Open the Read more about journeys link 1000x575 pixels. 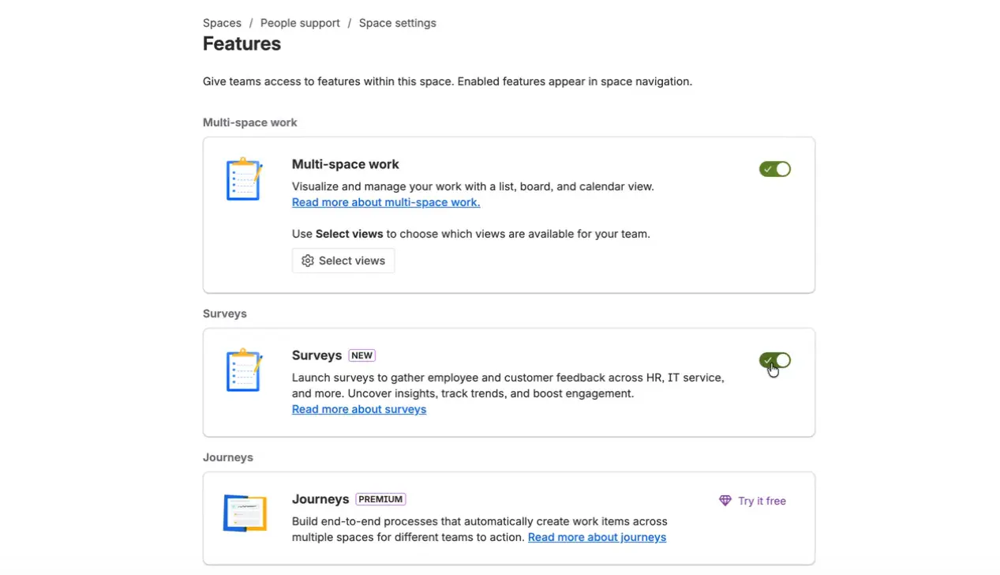[x=597, y=537]
